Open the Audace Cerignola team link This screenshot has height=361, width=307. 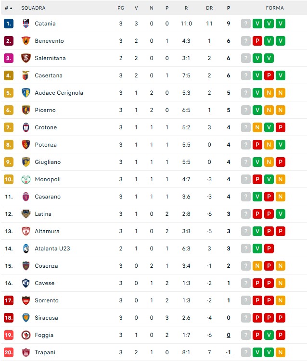click(59, 93)
